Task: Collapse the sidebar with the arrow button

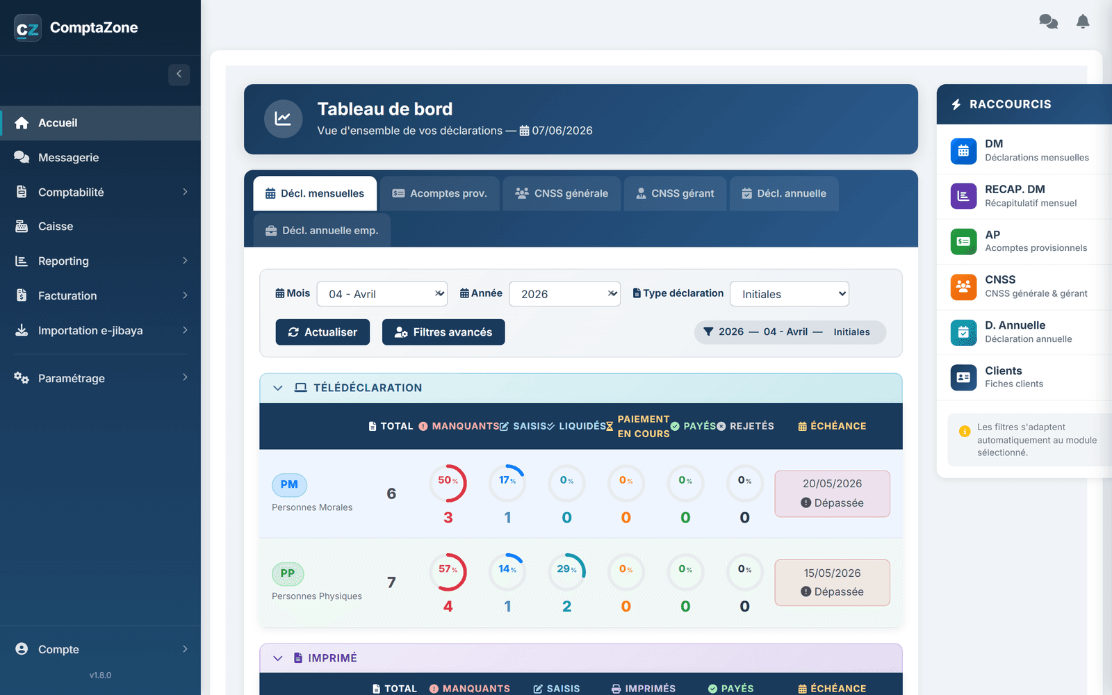Action: point(179,74)
